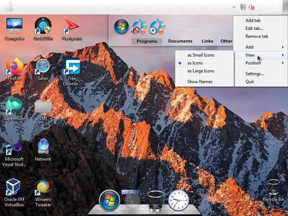Image resolution: width=288 pixels, height=216 pixels.
Task: Expand the View submenu entry
Action: pos(260,55)
